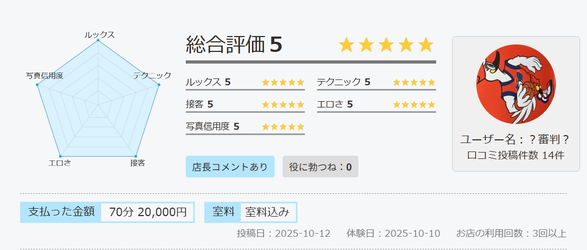Click the 写真信用度 label on radar chart
Screen dimensions: 587x250
(44, 76)
